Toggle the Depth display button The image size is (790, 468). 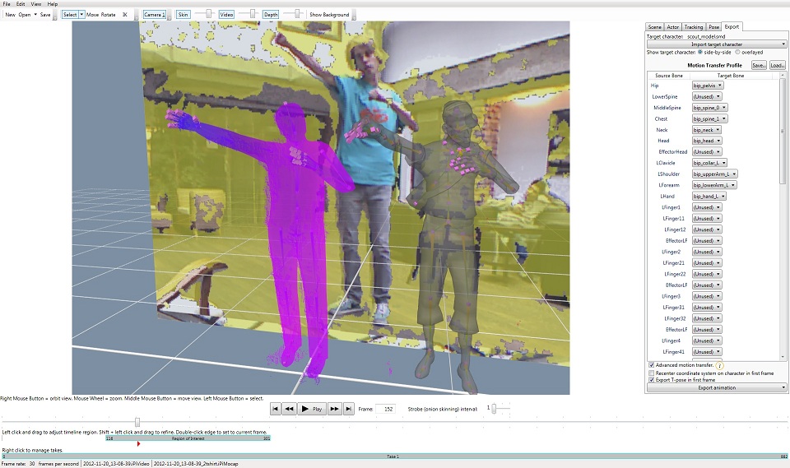tap(271, 15)
